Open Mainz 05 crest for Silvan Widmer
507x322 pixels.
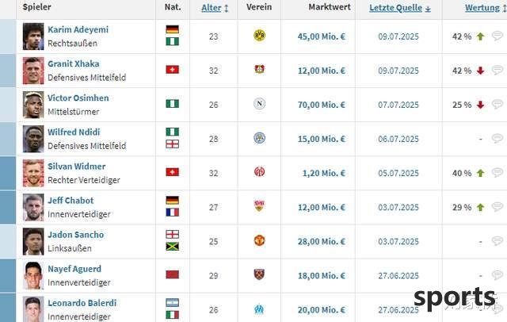(259, 172)
